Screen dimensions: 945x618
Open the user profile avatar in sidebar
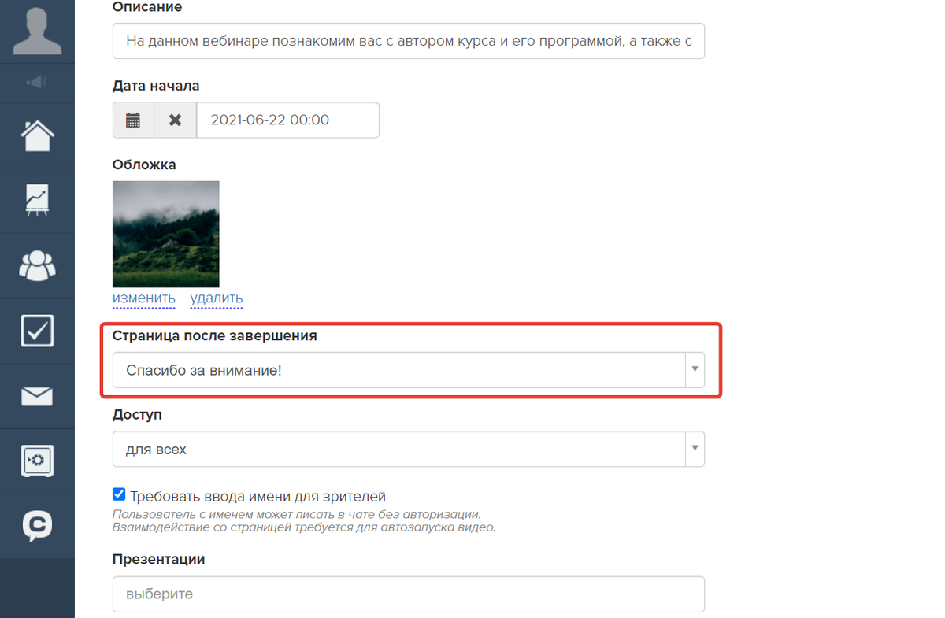[x=37, y=30]
